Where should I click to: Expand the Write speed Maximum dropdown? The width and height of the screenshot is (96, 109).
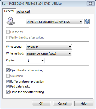pyautogui.click(x=49, y=47)
